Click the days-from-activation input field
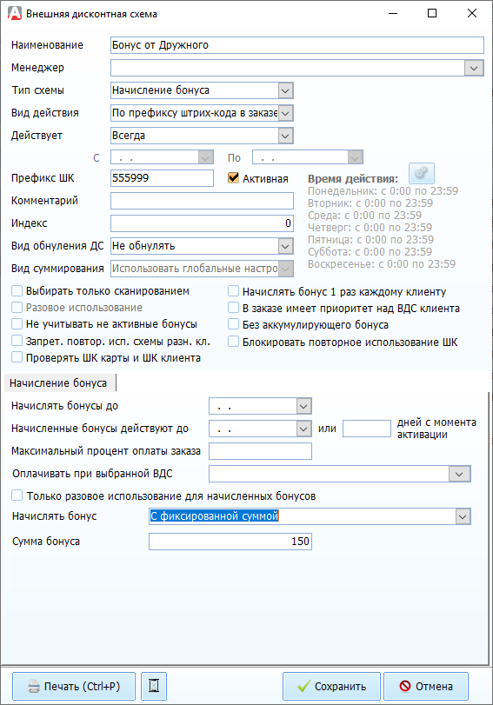Image resolution: width=493 pixels, height=705 pixels. click(x=367, y=429)
